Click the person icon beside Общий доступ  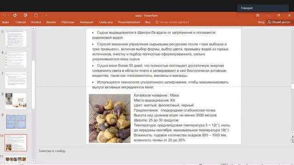click(269, 22)
